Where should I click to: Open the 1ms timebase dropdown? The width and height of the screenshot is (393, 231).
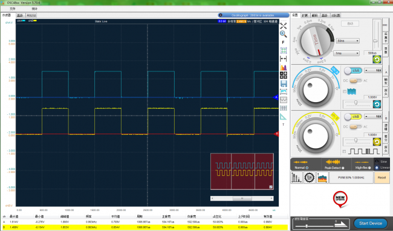346,53
